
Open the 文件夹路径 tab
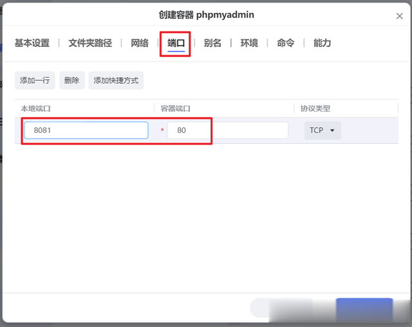(90, 43)
